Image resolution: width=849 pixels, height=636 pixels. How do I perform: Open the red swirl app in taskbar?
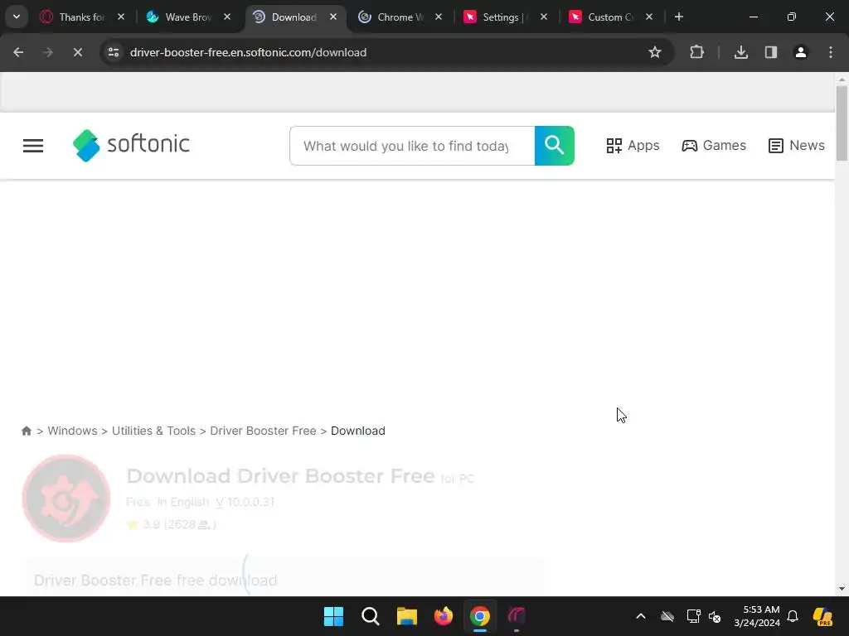click(517, 616)
